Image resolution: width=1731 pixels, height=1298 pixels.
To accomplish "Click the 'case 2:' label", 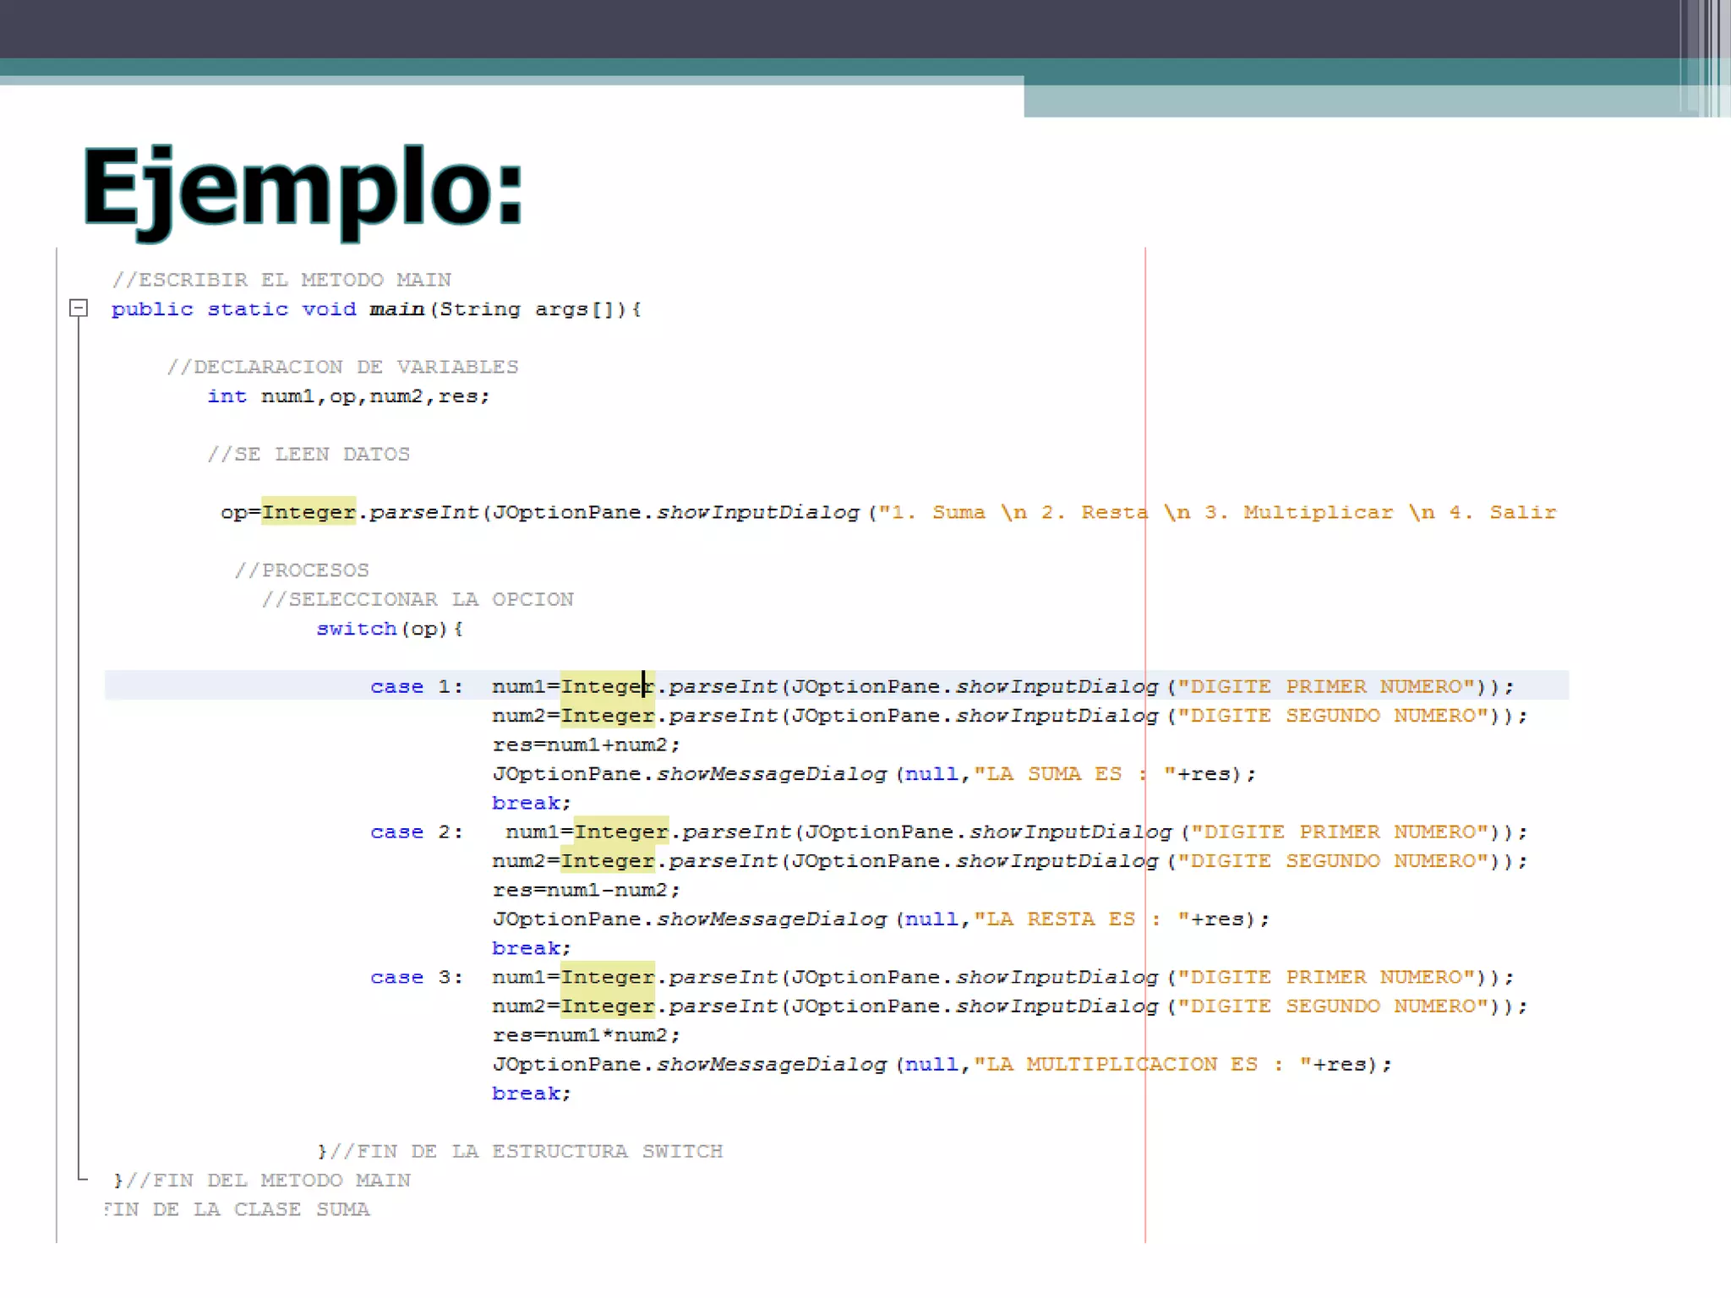I will [416, 832].
